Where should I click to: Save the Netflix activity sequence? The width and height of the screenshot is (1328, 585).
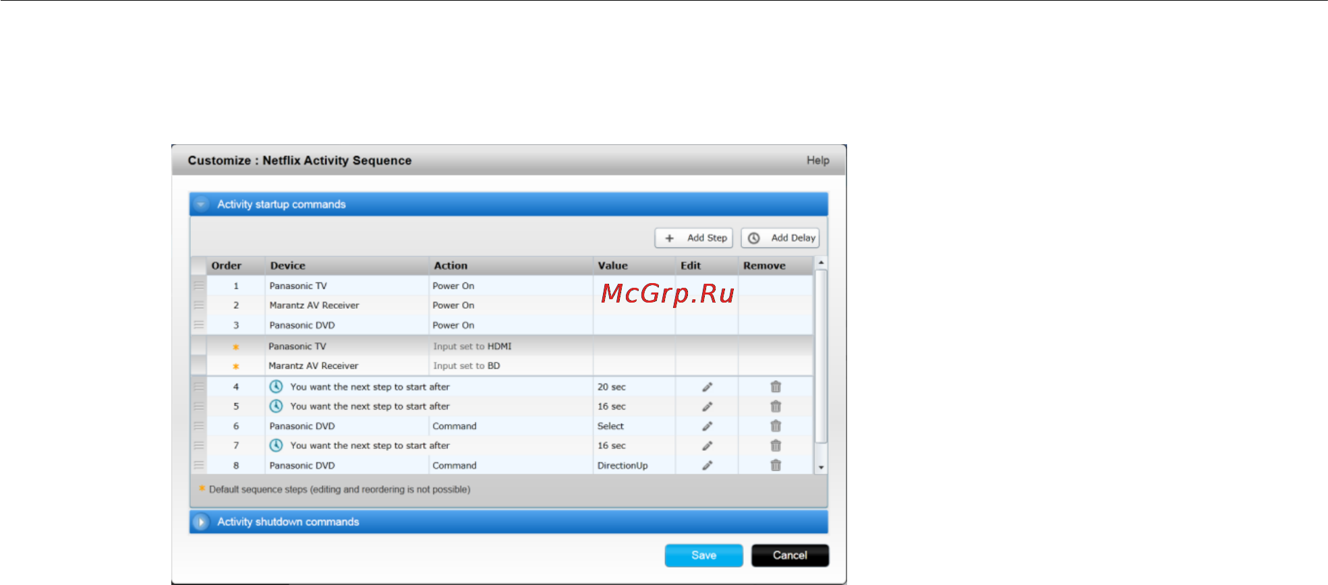[x=703, y=555]
